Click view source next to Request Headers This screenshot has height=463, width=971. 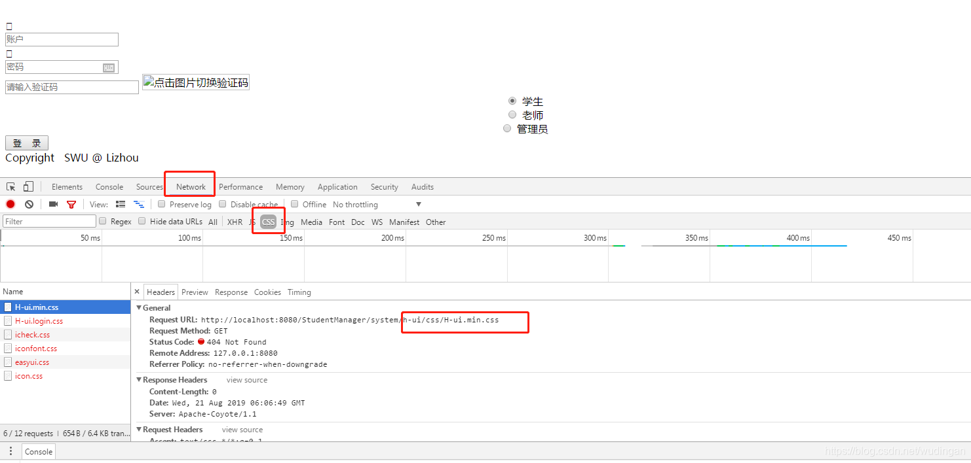point(242,430)
